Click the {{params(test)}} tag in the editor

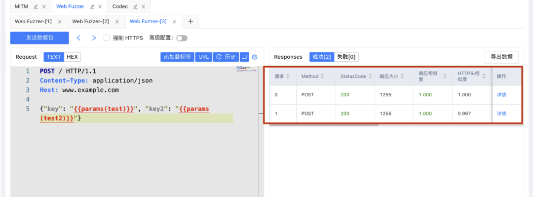[x=104, y=109]
